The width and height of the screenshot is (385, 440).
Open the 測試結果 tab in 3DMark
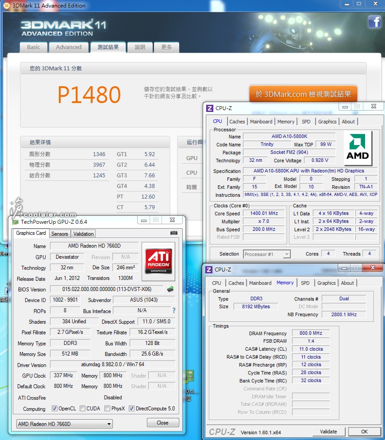coord(108,47)
